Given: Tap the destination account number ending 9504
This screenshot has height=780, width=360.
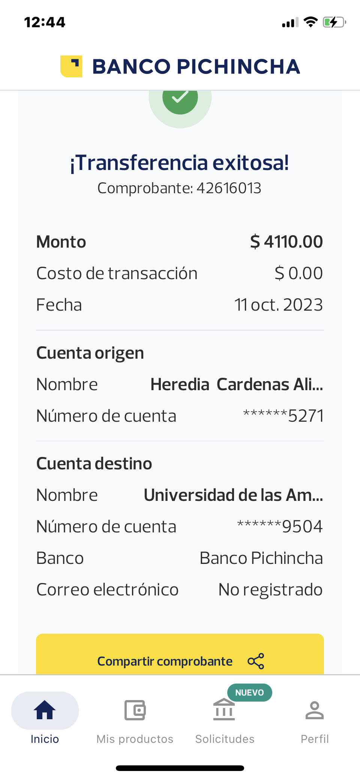Looking at the screenshot, I should 280,526.
